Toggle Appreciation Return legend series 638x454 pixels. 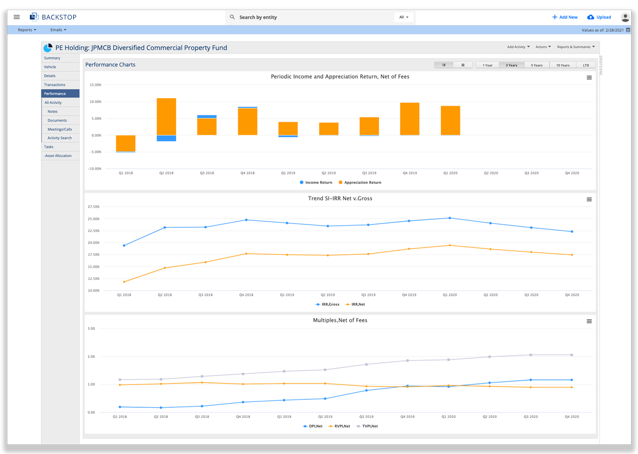click(360, 182)
